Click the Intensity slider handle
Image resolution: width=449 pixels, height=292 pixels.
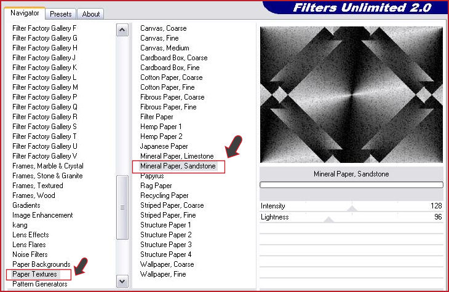[x=352, y=208]
